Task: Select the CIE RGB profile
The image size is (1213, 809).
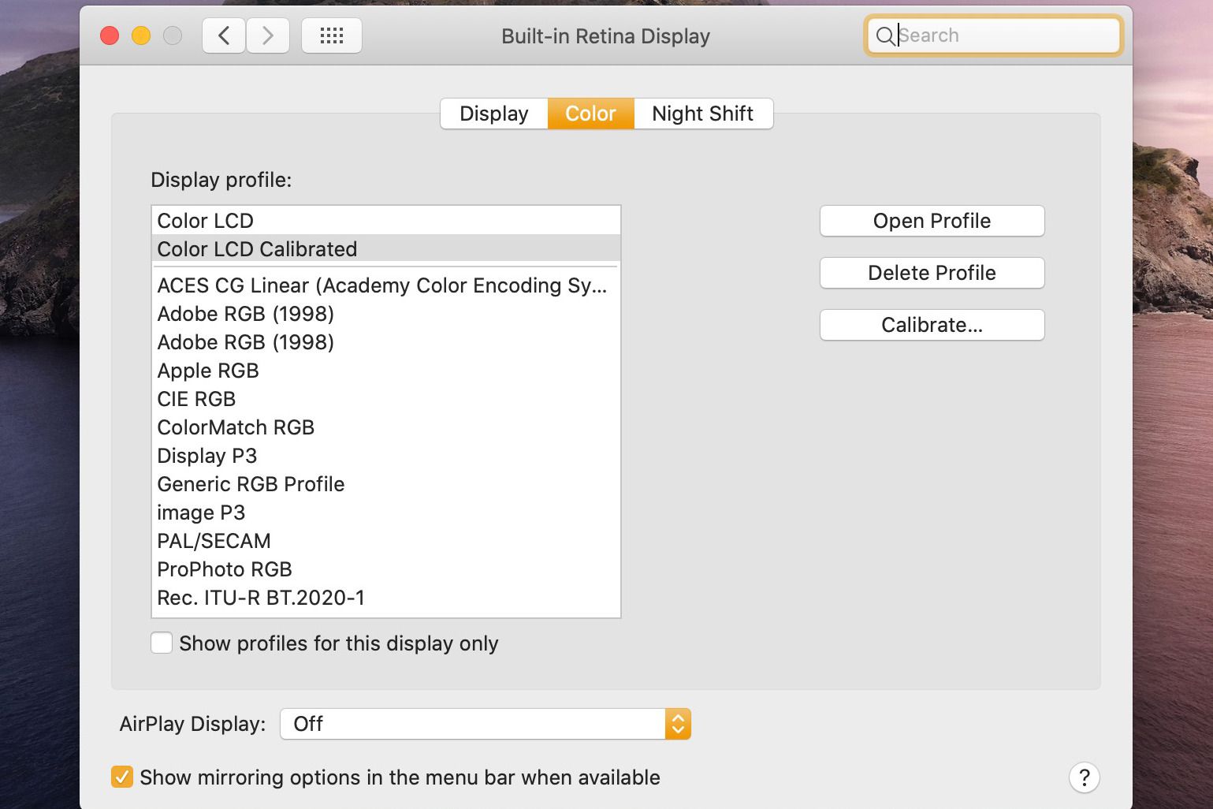Action: [386, 399]
